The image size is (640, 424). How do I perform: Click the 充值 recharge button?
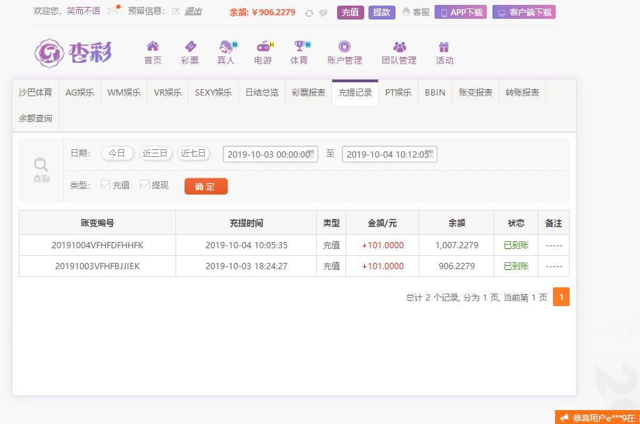click(x=350, y=13)
